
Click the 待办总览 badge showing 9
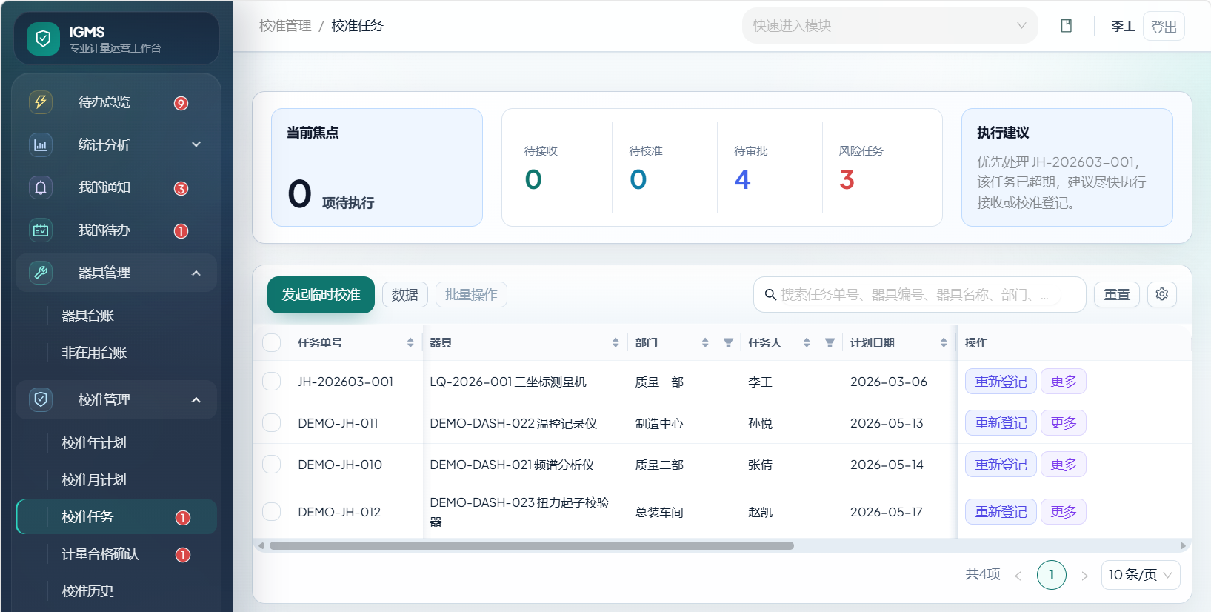coord(181,103)
